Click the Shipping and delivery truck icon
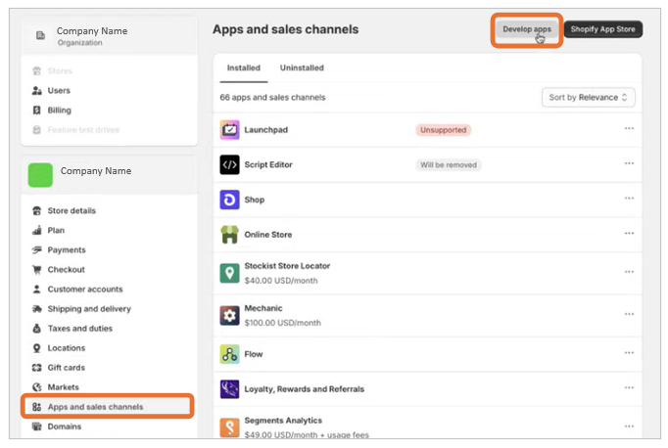668x448 pixels. 37,308
